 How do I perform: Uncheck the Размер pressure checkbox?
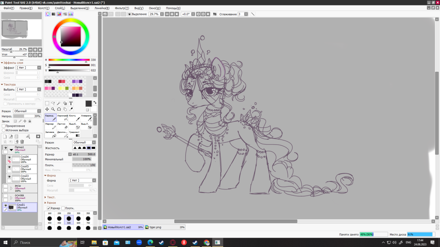pos(49,208)
